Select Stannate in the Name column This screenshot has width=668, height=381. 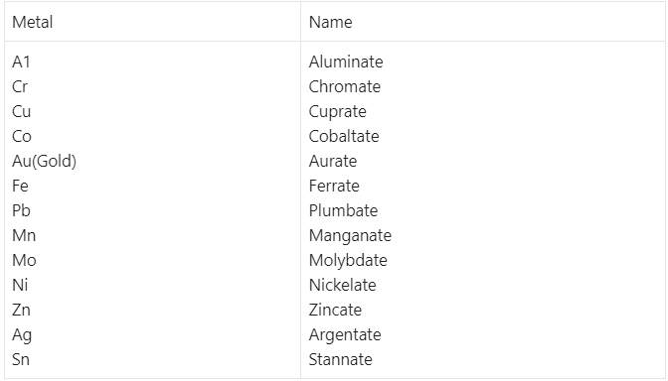(x=340, y=360)
